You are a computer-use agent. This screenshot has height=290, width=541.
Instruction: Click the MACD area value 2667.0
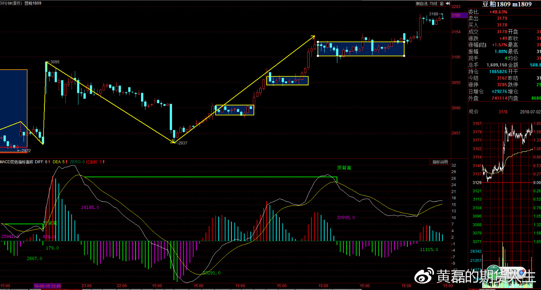coord(34,258)
